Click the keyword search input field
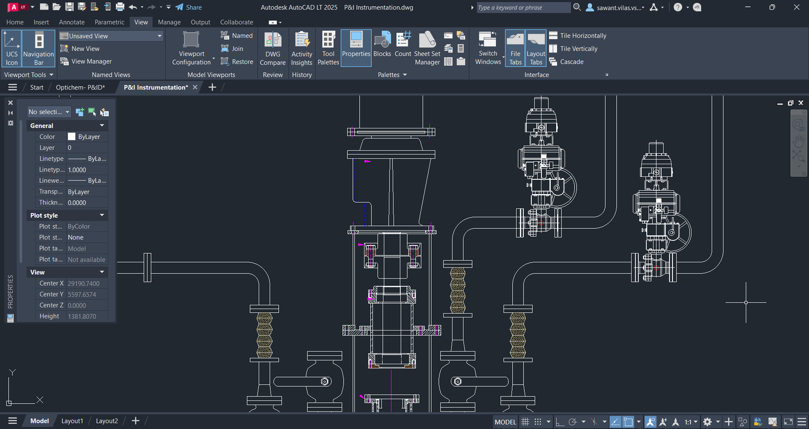This screenshot has width=809, height=429. tap(522, 8)
